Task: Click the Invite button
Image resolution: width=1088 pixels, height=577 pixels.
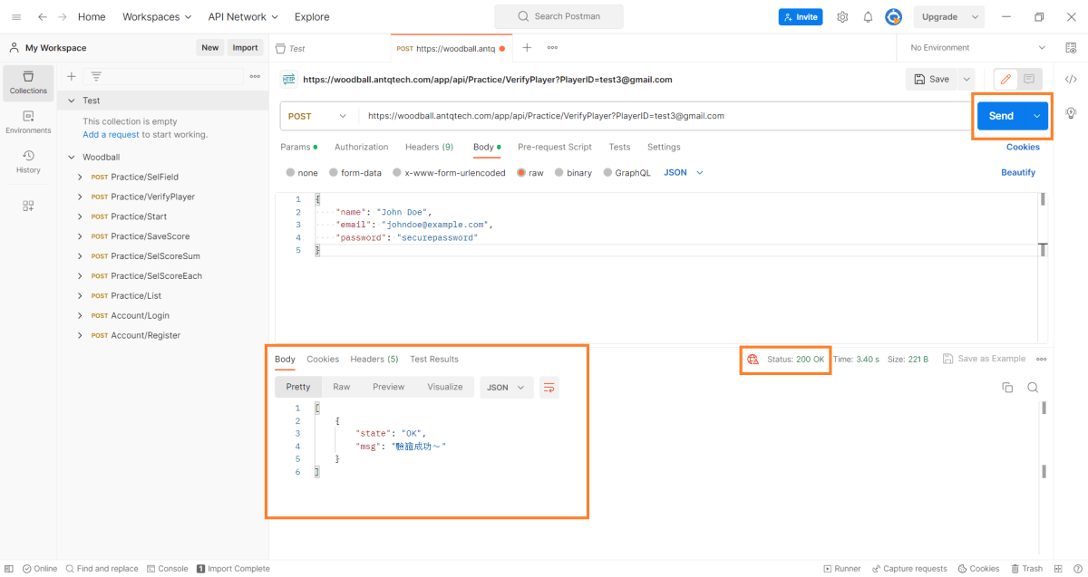Action: tap(799, 16)
